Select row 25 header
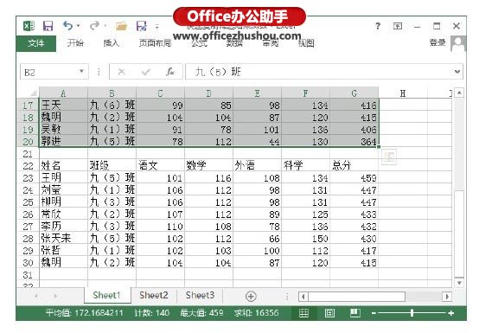 tap(28, 202)
